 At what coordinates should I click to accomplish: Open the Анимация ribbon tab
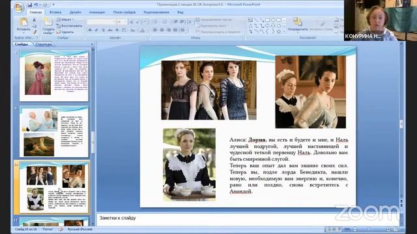(97, 12)
